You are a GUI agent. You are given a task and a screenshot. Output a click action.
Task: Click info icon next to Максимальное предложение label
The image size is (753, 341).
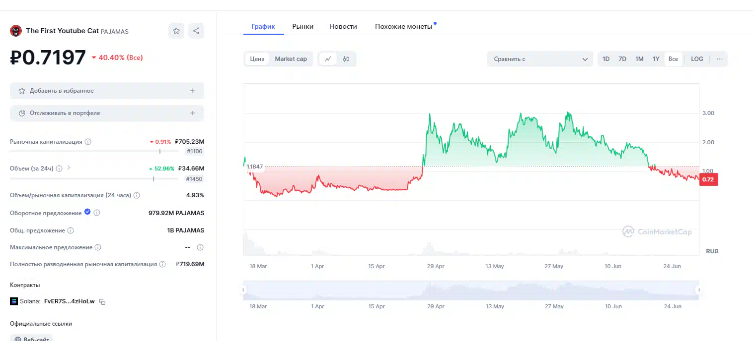(x=98, y=247)
